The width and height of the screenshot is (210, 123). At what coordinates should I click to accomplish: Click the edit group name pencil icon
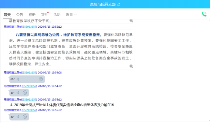(119, 4)
